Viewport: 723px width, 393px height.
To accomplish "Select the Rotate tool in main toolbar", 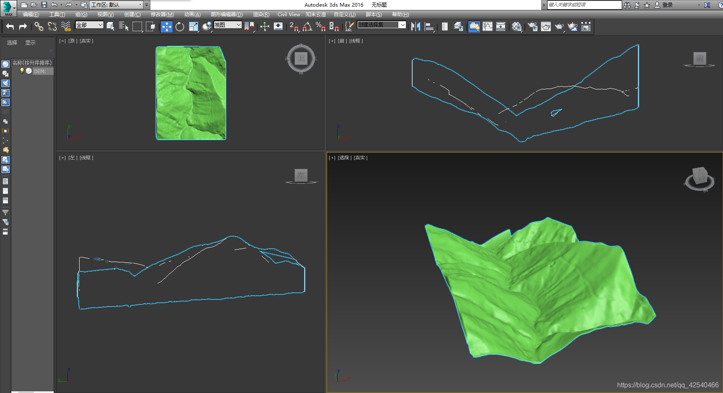I will tap(180, 27).
